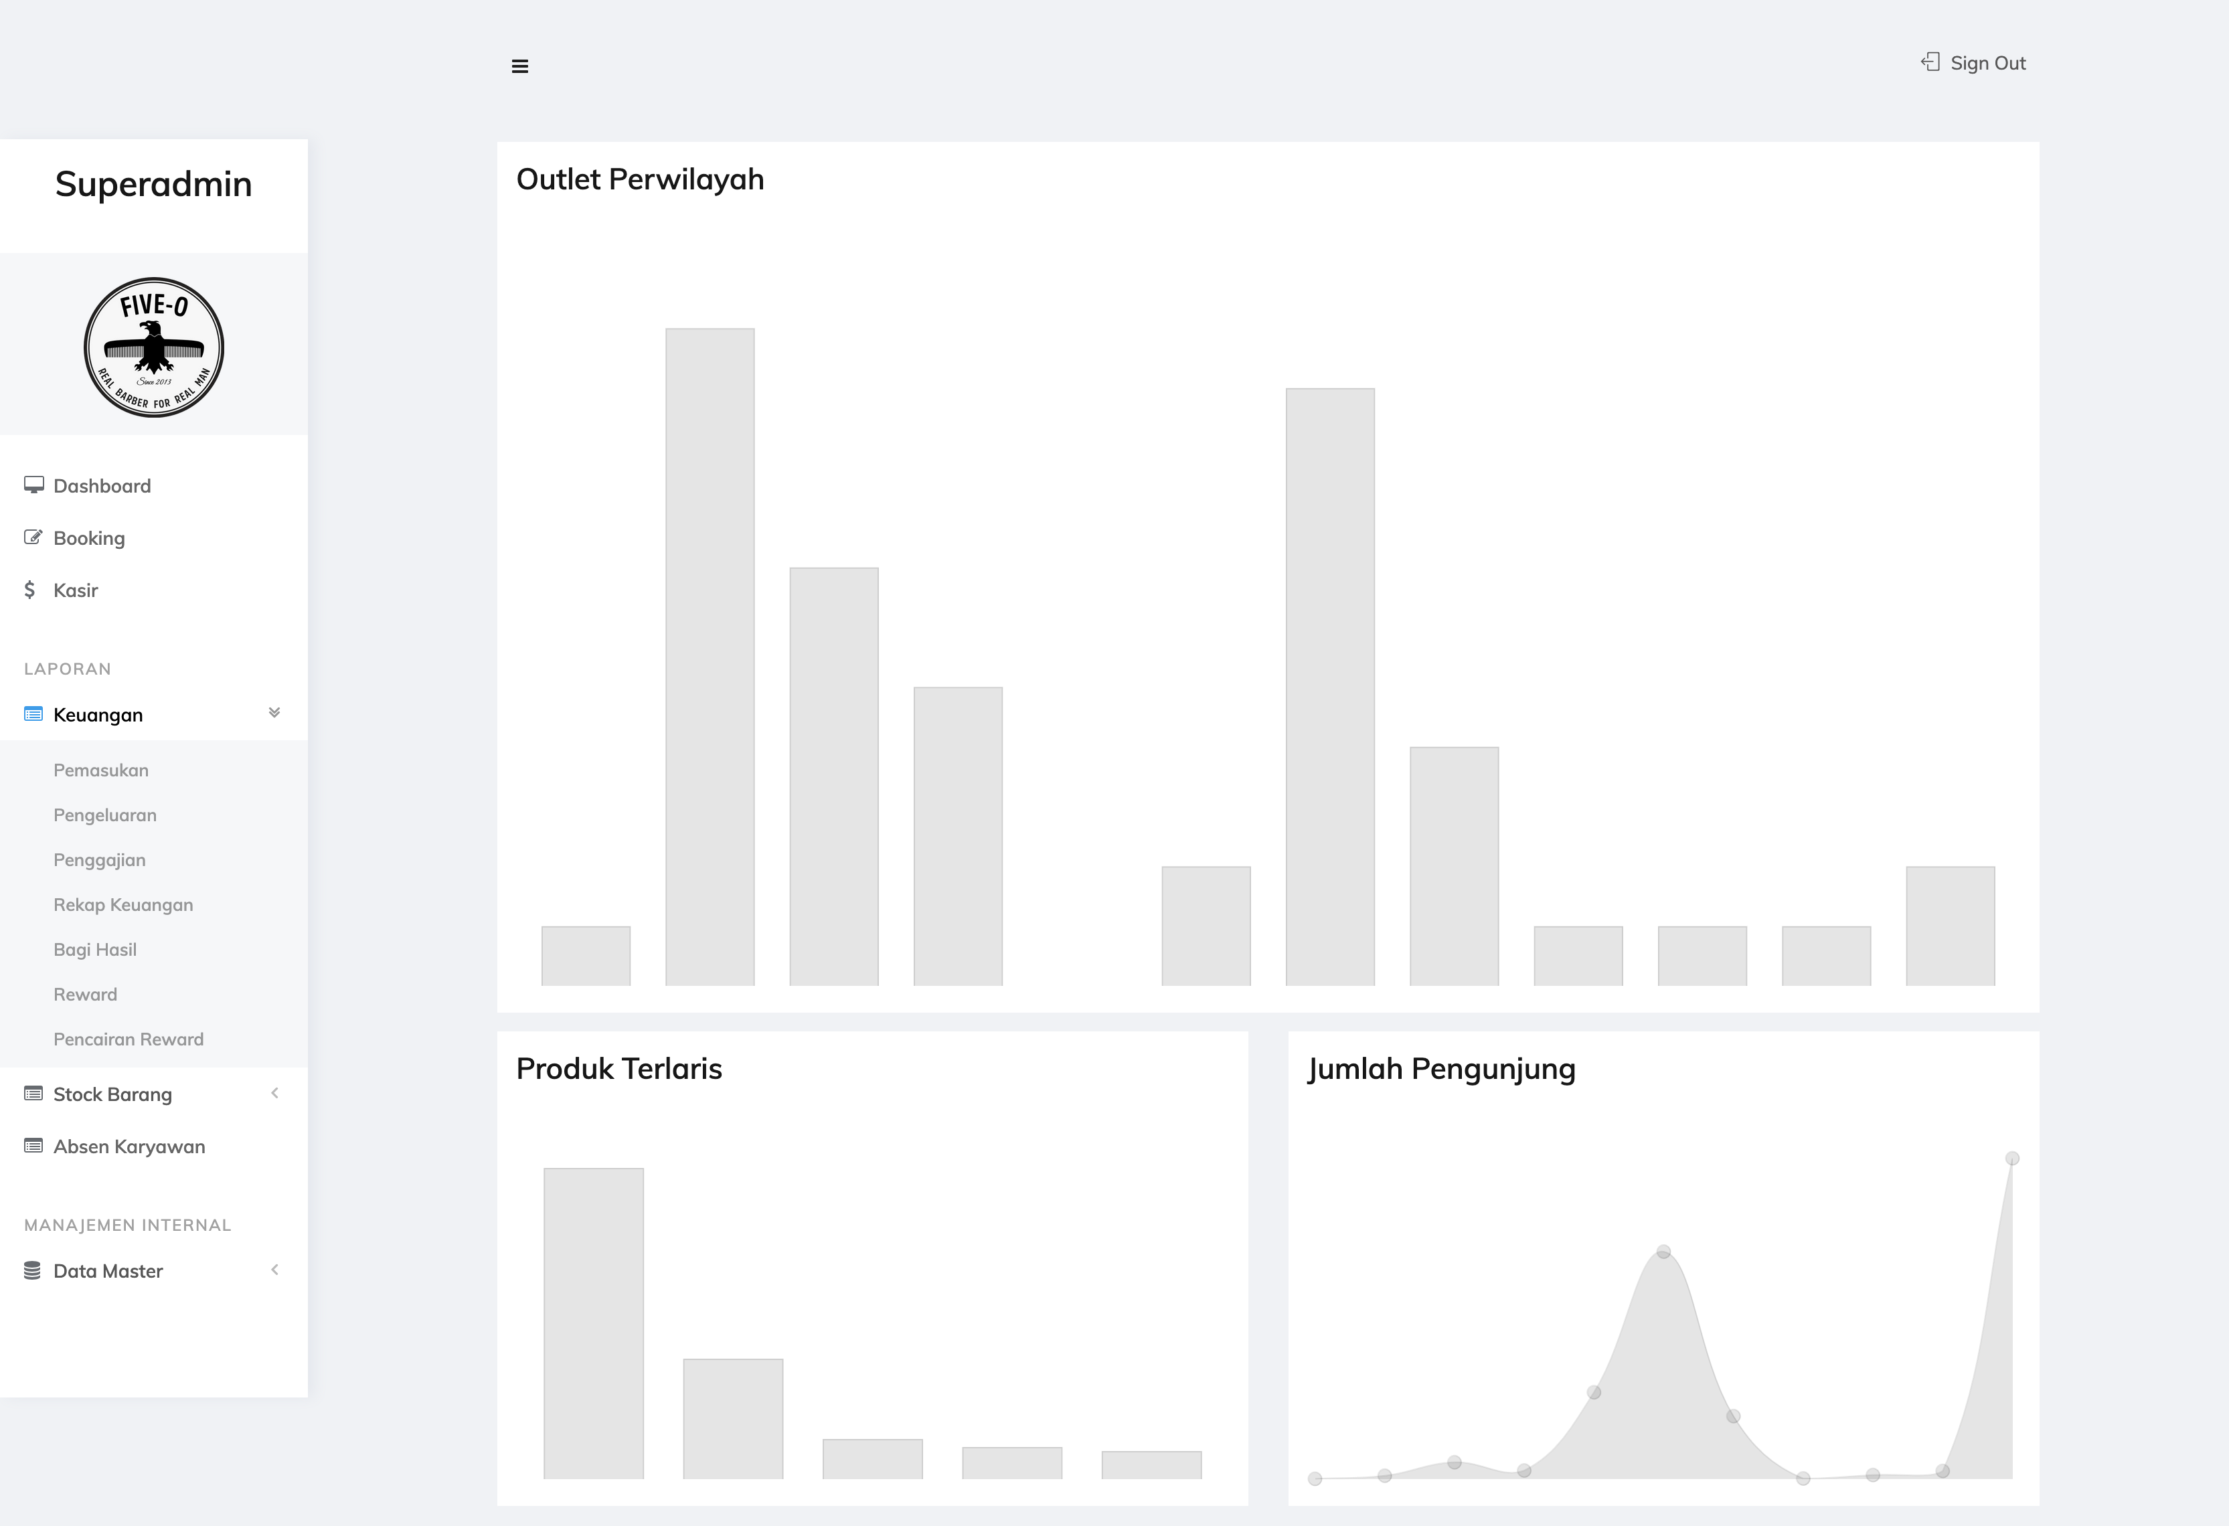Screen dimensions: 2229x1526
Task: Go to Rekap Keuangan
Action: (x=122, y=904)
